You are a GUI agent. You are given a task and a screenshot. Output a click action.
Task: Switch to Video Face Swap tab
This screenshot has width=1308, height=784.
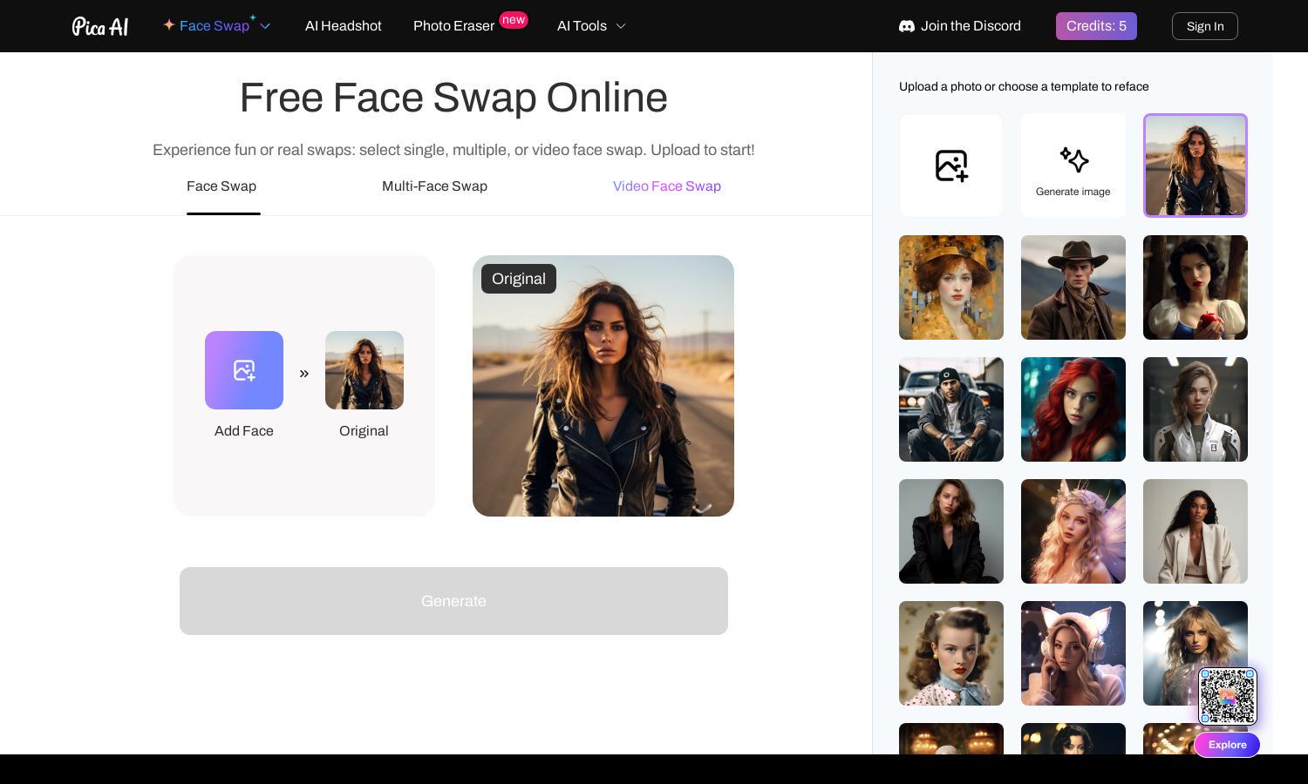tap(667, 186)
